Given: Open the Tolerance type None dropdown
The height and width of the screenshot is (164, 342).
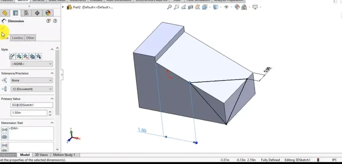Looking at the screenshot, I should [32, 80].
